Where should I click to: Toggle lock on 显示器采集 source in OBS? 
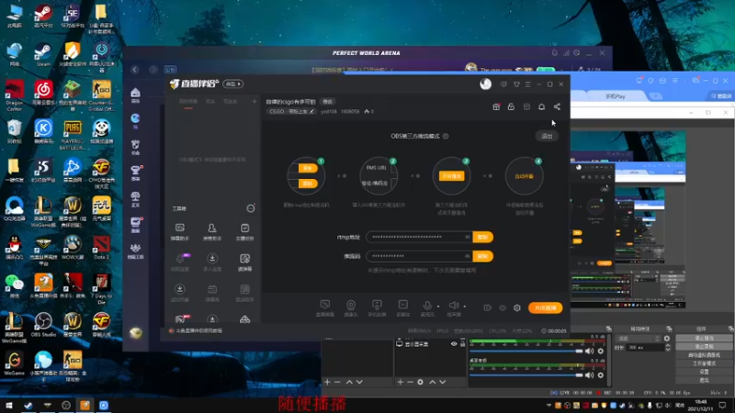tap(463, 343)
